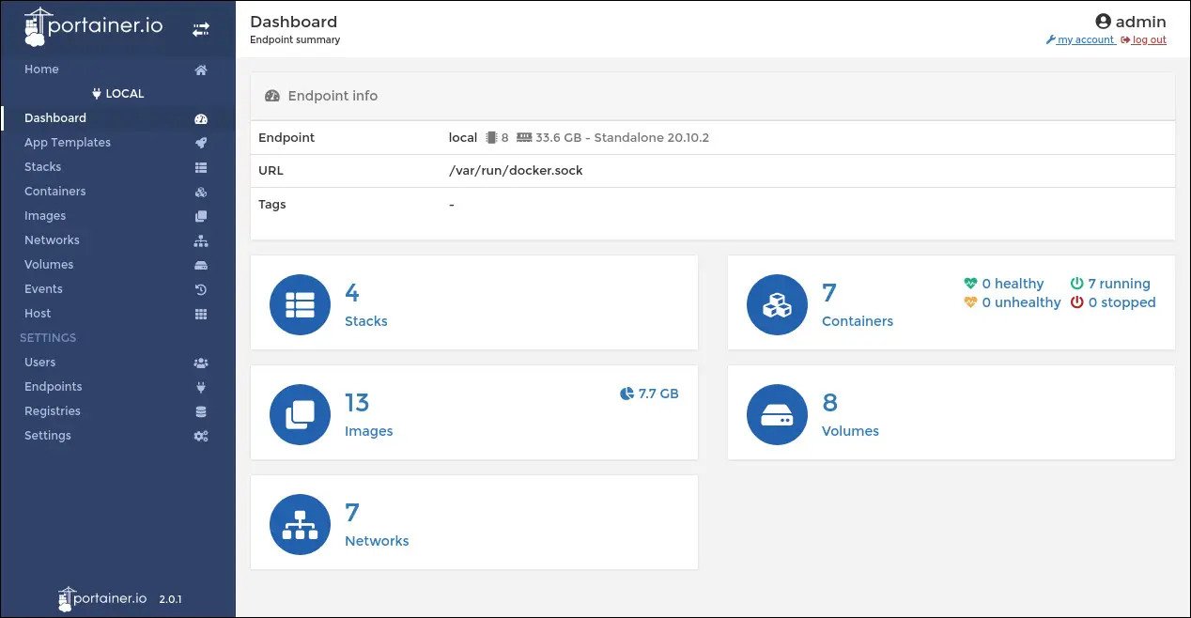This screenshot has height=618, width=1191.
Task: Click the large Images circle icon on the dashboard
Action: (300, 414)
